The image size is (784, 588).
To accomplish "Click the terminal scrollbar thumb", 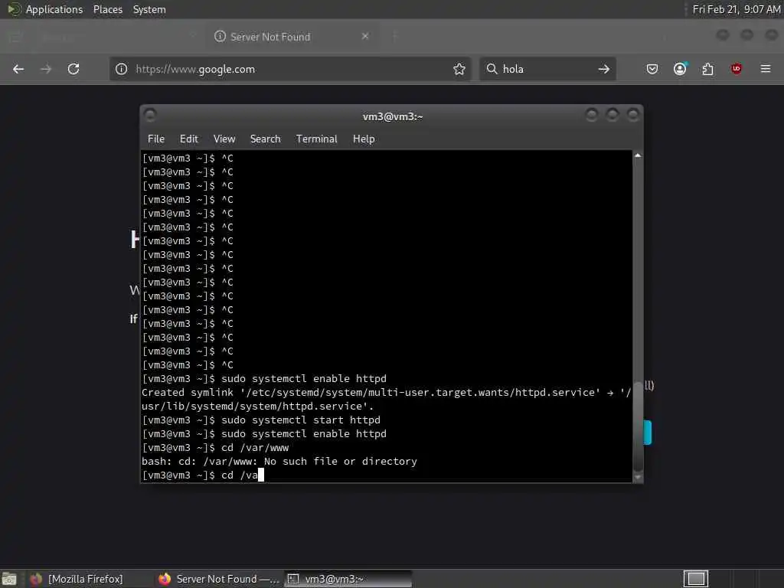I will point(638,426).
